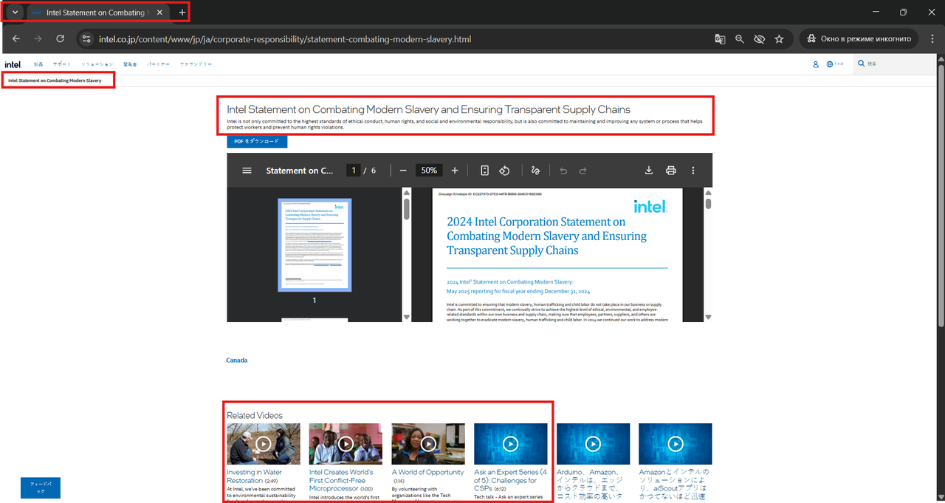Play the Investing in Water Restoration video

tap(264, 444)
